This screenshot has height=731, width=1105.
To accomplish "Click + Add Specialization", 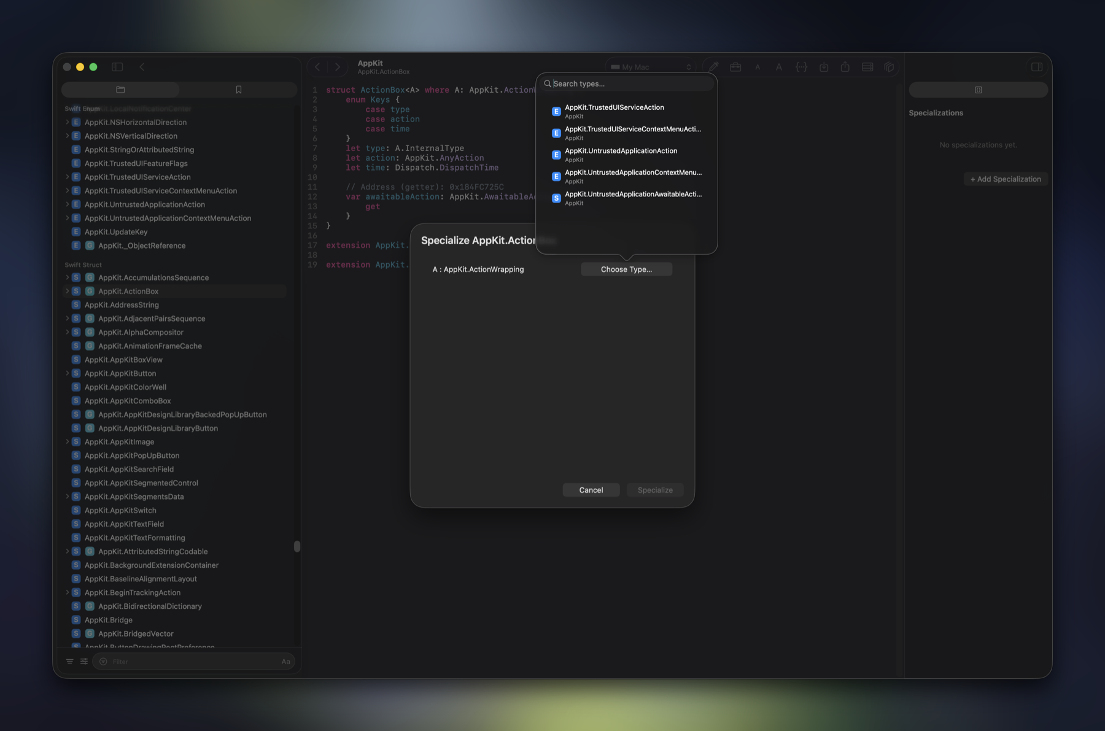I will pyautogui.click(x=1006, y=179).
